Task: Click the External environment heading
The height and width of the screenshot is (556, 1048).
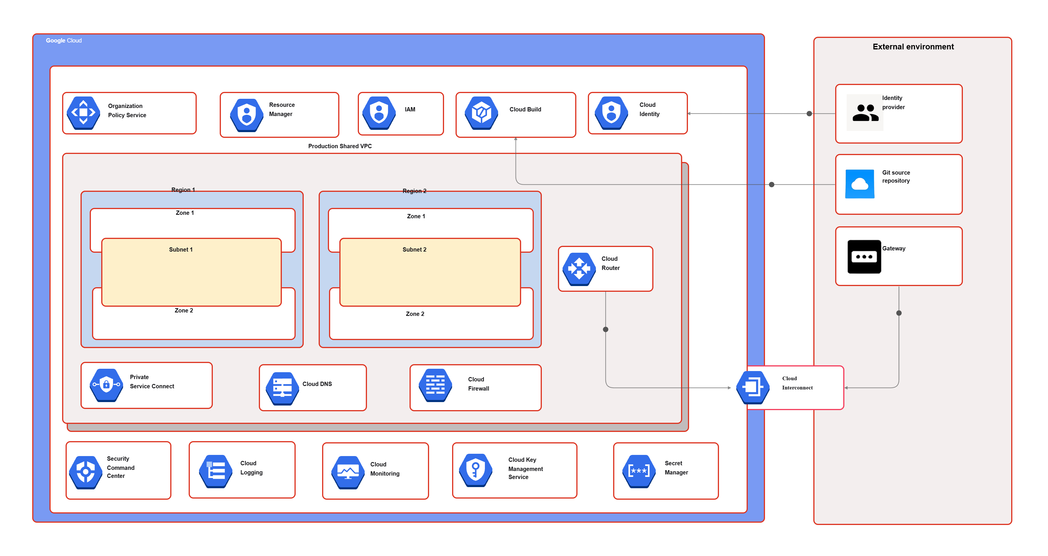Action: click(913, 47)
